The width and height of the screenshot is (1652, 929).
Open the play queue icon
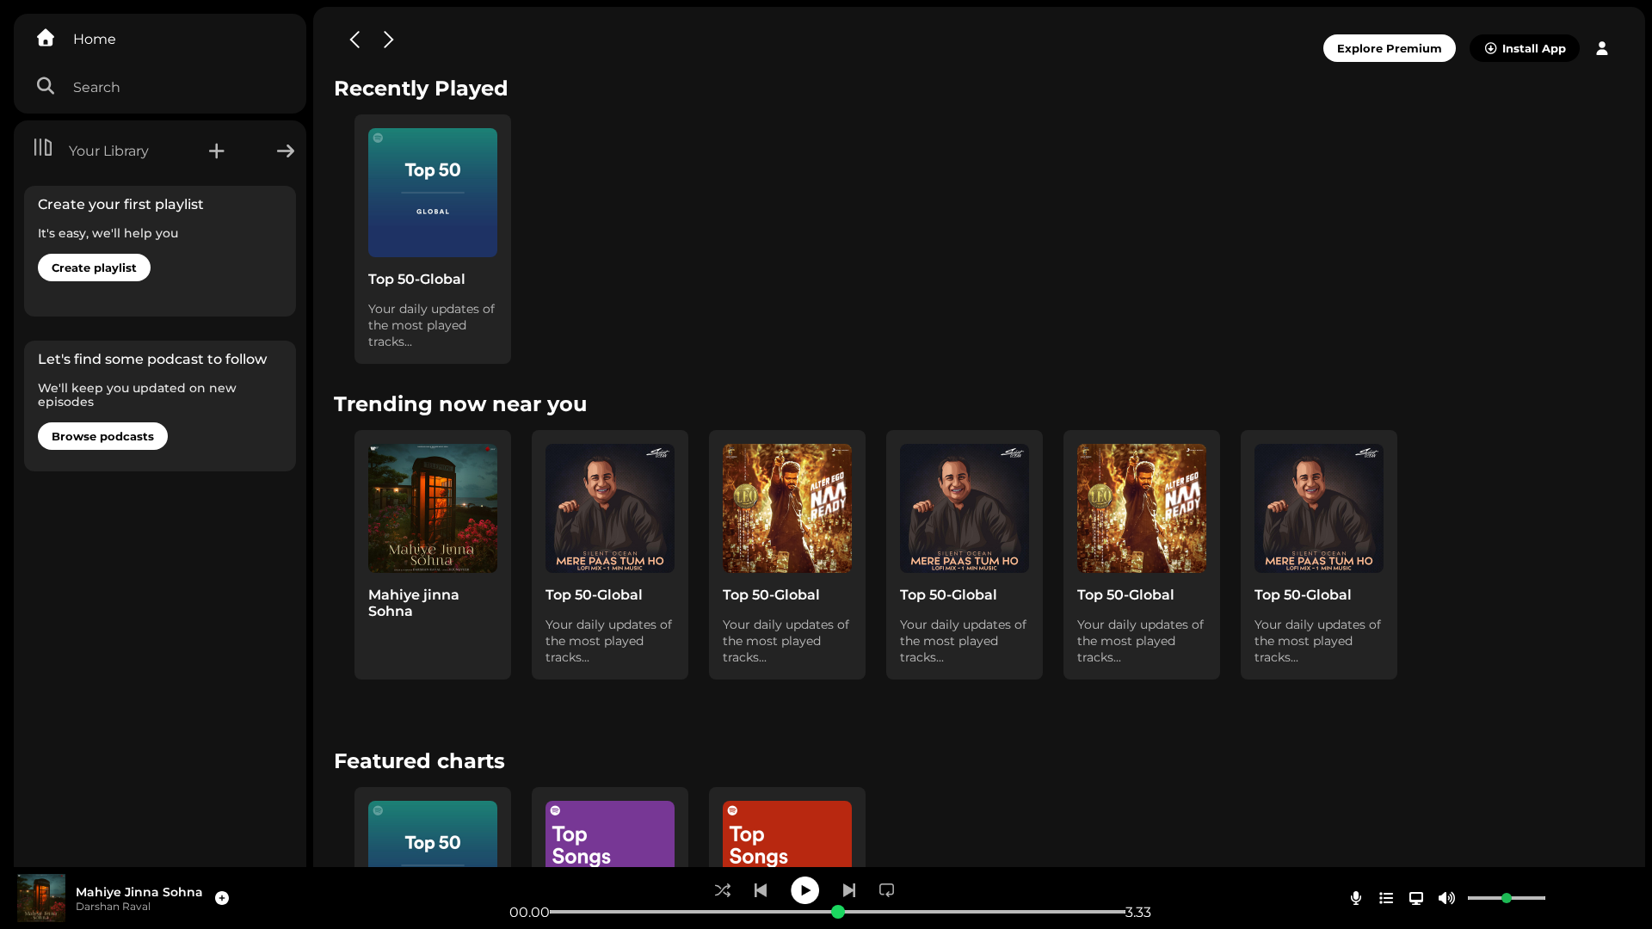tap(1386, 898)
